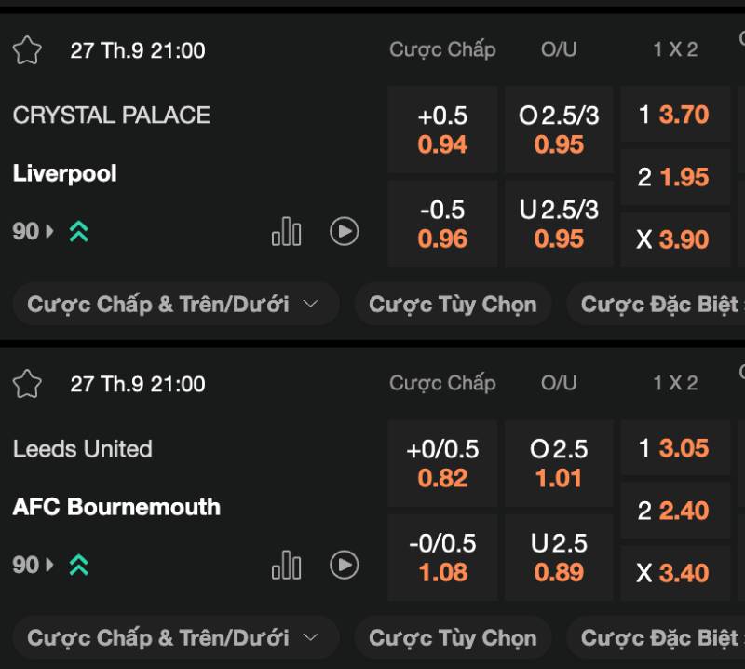Expand the 90 minutes selector for Bournemouth match
The image size is (745, 669).
tap(34, 565)
